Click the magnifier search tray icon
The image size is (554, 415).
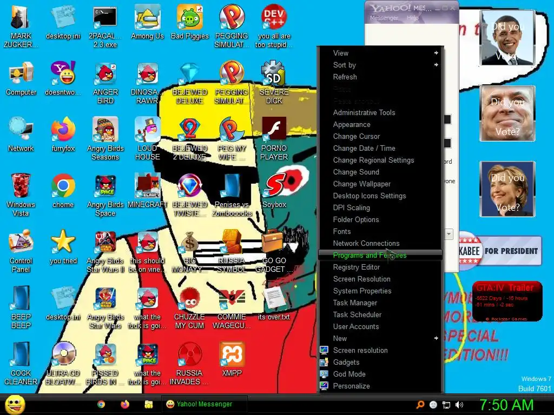(x=420, y=405)
